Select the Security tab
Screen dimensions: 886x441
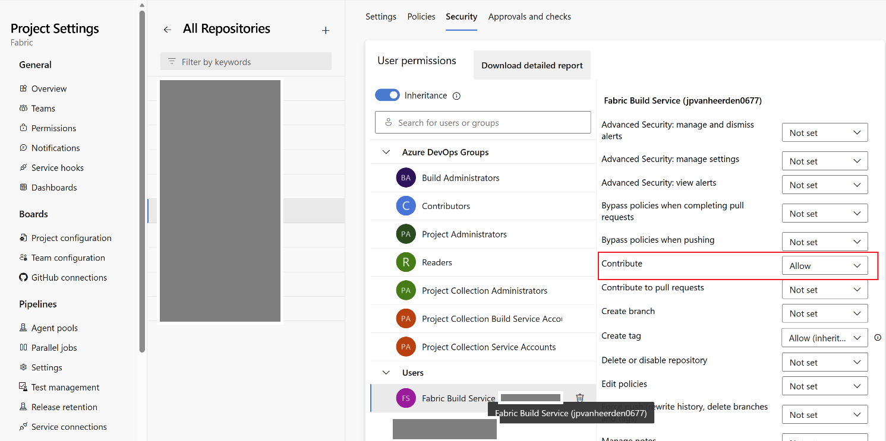click(x=462, y=17)
